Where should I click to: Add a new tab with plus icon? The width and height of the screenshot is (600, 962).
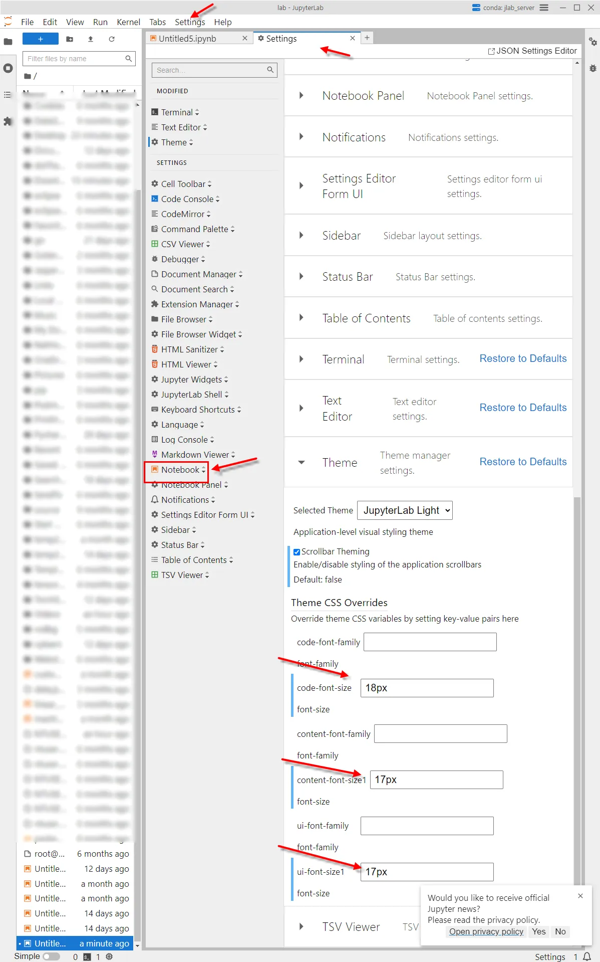tap(367, 38)
